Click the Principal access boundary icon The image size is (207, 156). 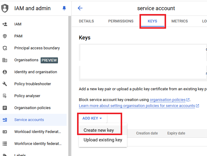[x=5, y=48]
